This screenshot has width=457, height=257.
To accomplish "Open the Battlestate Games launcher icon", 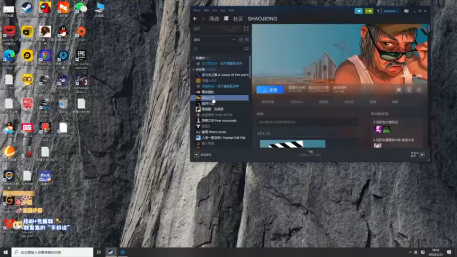I will pos(81,84).
